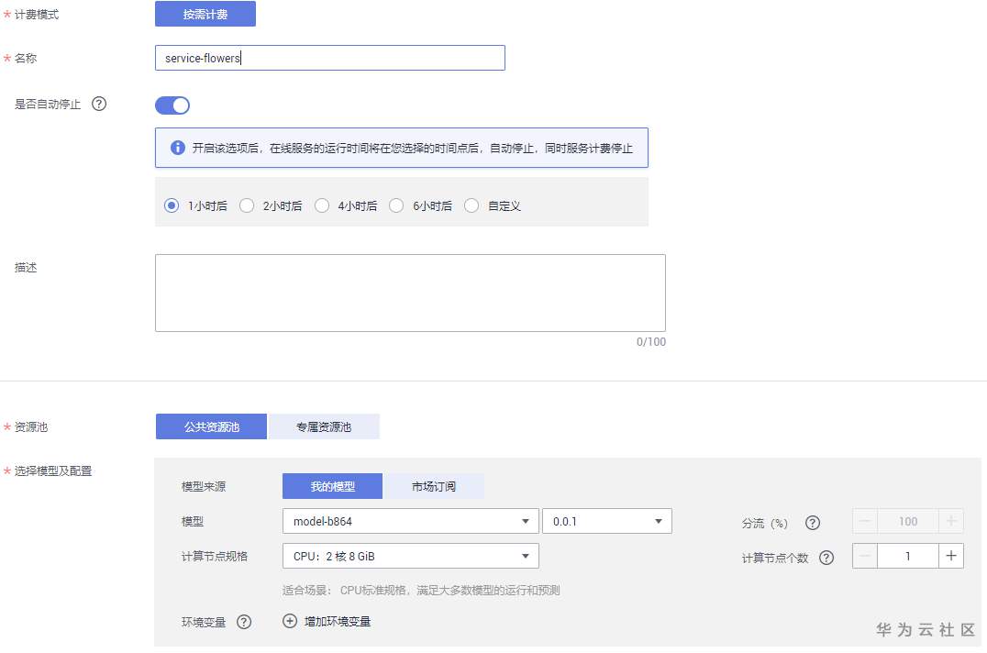Open the CPU: 2 核 8 GiB spec dropdown
Viewport: 987px width, 653px height.
point(410,556)
